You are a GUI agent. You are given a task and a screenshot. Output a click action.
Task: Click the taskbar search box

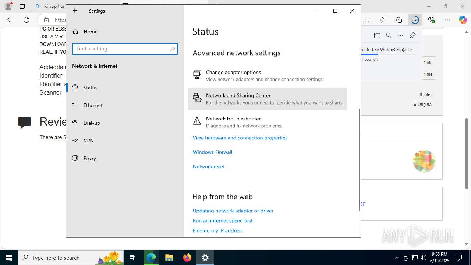[71, 258]
